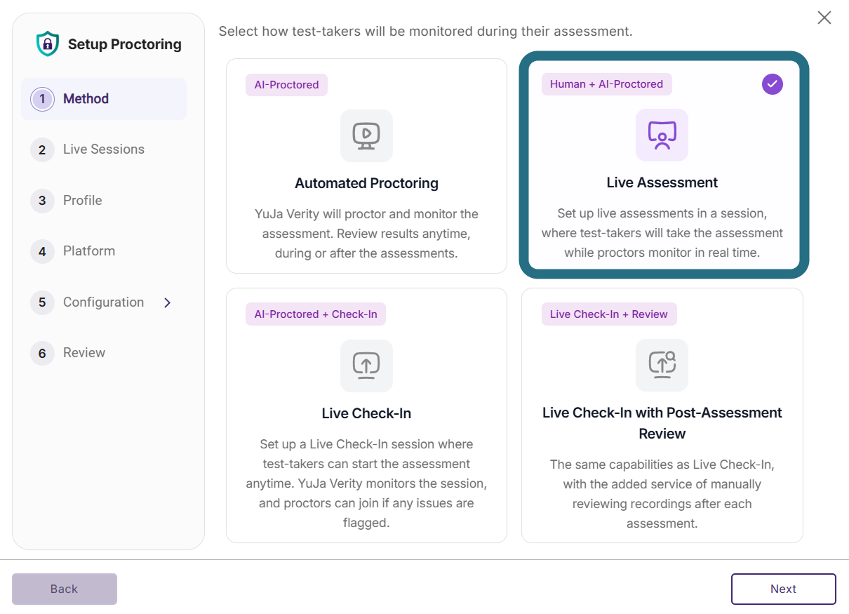Screen dimensions: 849x614
Task: Expand the Configuration step chevron
Action: click(x=167, y=302)
